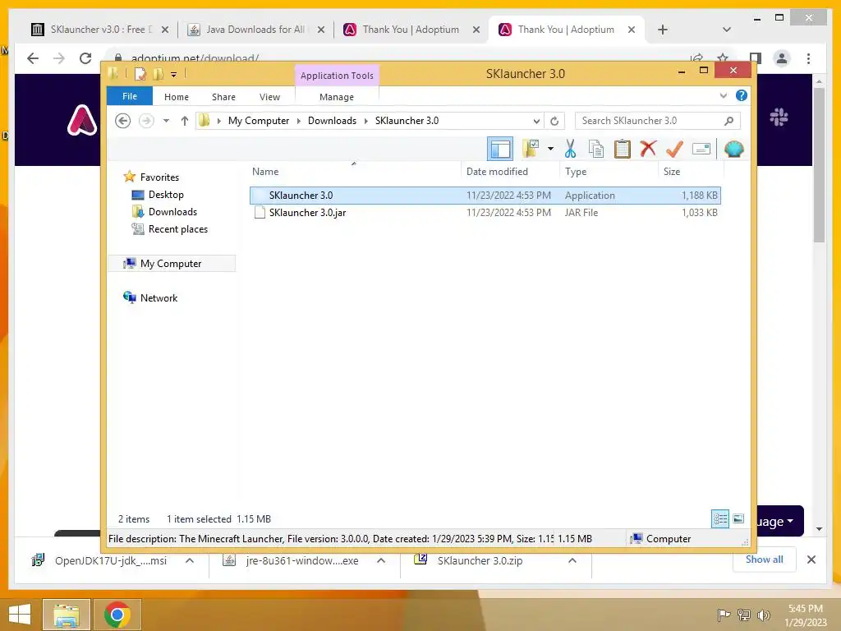Open the View ribbon tab
The height and width of the screenshot is (631, 841).
269,97
